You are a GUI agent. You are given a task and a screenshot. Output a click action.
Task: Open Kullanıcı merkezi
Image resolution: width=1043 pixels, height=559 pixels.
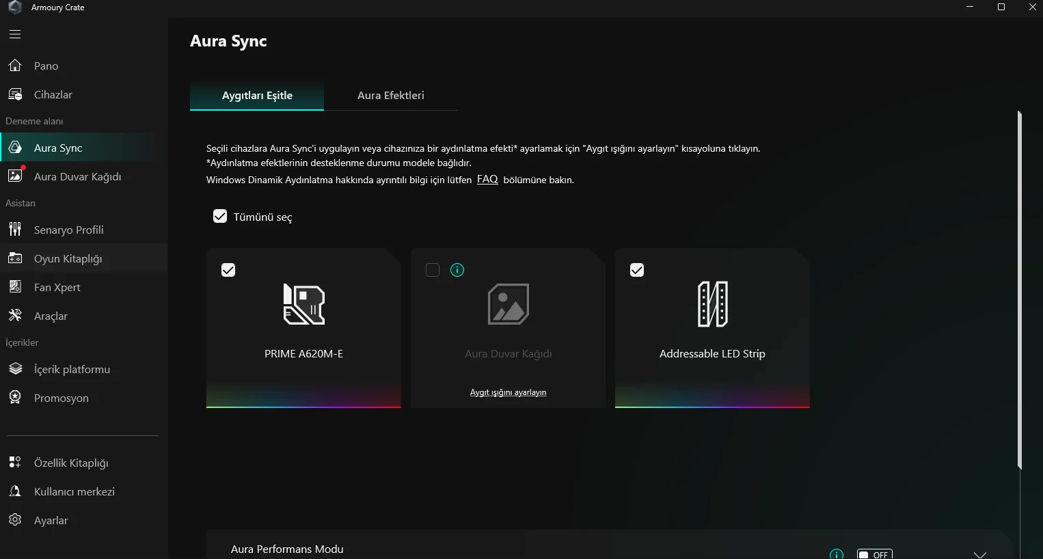click(x=83, y=491)
